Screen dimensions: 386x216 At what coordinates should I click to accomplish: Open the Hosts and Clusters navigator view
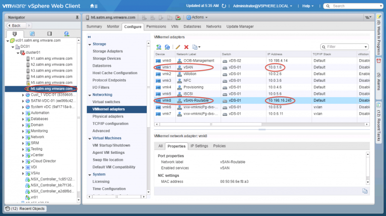tap(14, 34)
